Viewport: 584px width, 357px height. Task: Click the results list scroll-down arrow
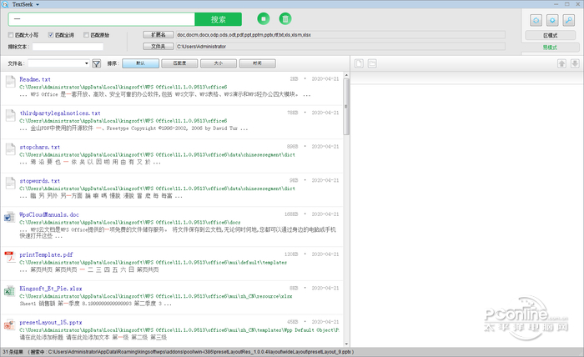click(x=346, y=344)
